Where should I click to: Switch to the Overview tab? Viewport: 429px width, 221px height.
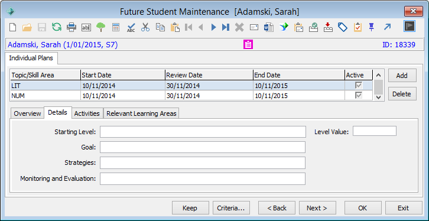pyautogui.click(x=27, y=113)
